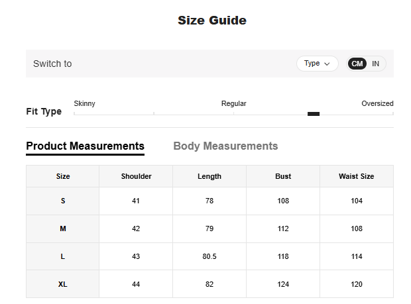Open the Type dropdown

click(317, 64)
